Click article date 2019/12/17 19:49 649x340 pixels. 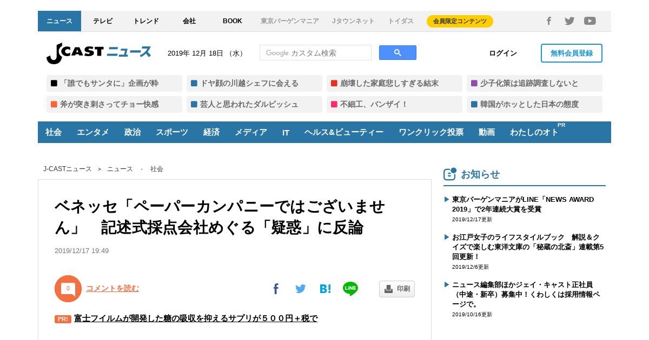coord(82,251)
